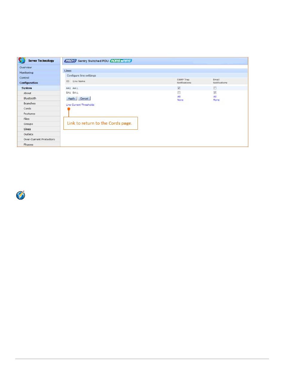Click the PRO2 badge in header
Screen dimensions: 284x373
pyautogui.click(x=70, y=61)
